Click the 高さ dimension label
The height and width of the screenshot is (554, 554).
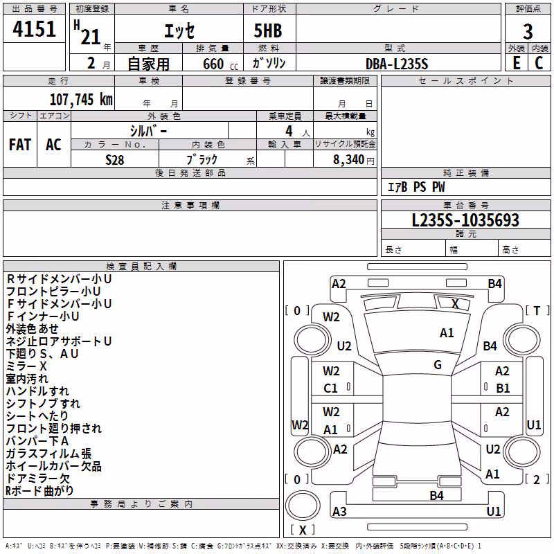pos(510,250)
